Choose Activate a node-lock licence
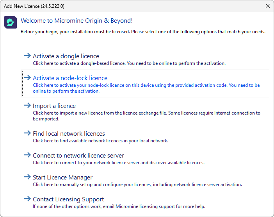This screenshot has height=217, width=274. point(70,78)
